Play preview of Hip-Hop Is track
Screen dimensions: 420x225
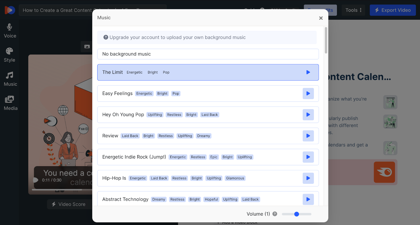click(308, 178)
